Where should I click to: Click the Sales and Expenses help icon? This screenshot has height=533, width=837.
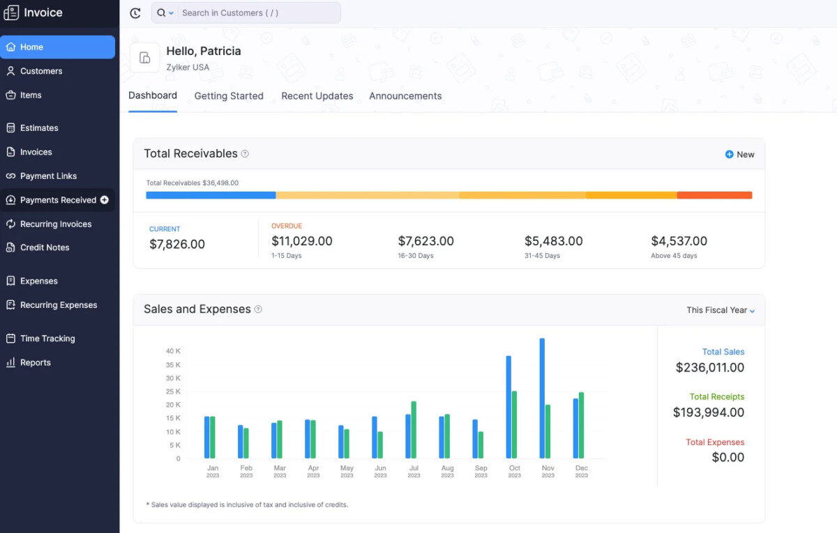[258, 309]
